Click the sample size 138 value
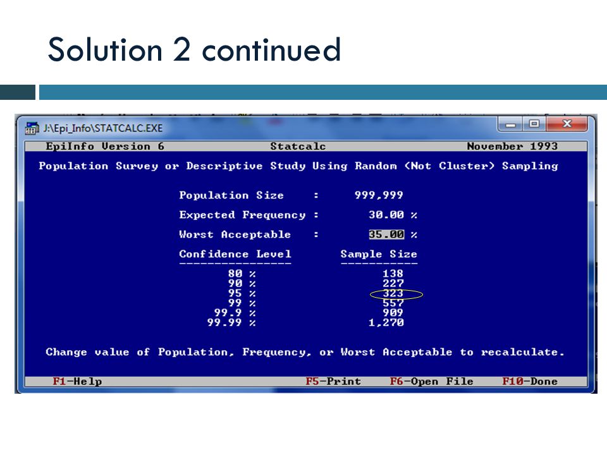 pyautogui.click(x=393, y=274)
